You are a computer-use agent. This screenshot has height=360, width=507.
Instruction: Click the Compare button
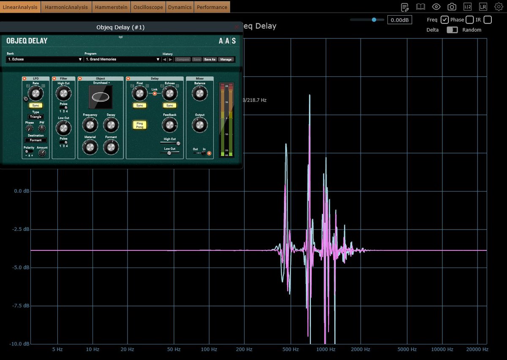182,60
